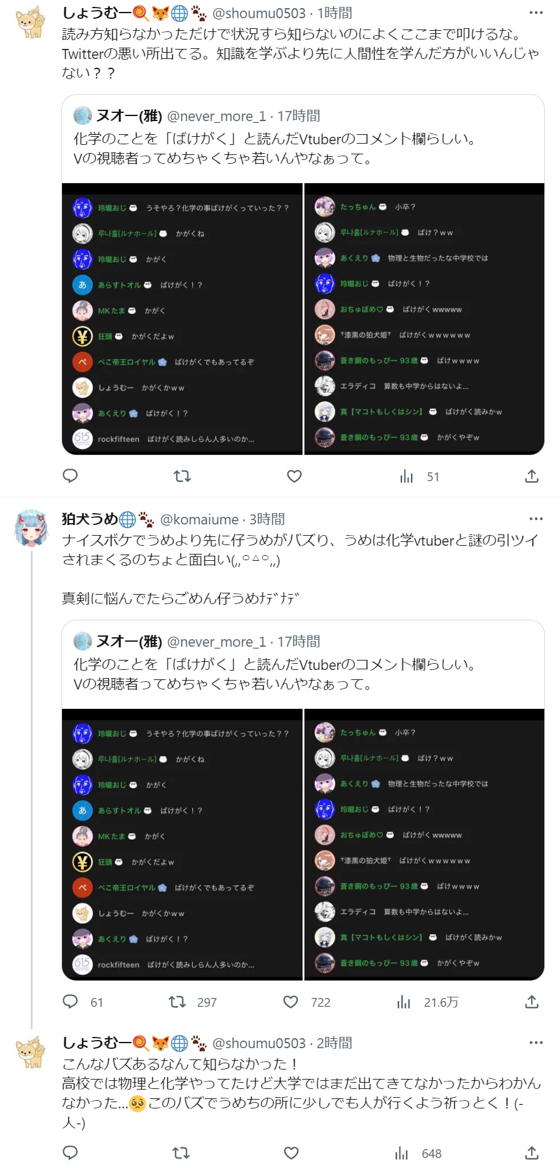Reply to the first shoumu0503 tweet
The image size is (560, 1168).
[x=70, y=476]
